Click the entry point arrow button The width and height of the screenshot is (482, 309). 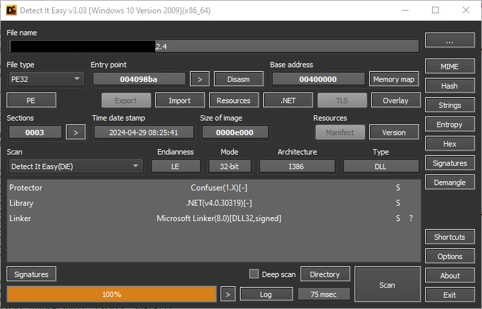click(x=199, y=79)
